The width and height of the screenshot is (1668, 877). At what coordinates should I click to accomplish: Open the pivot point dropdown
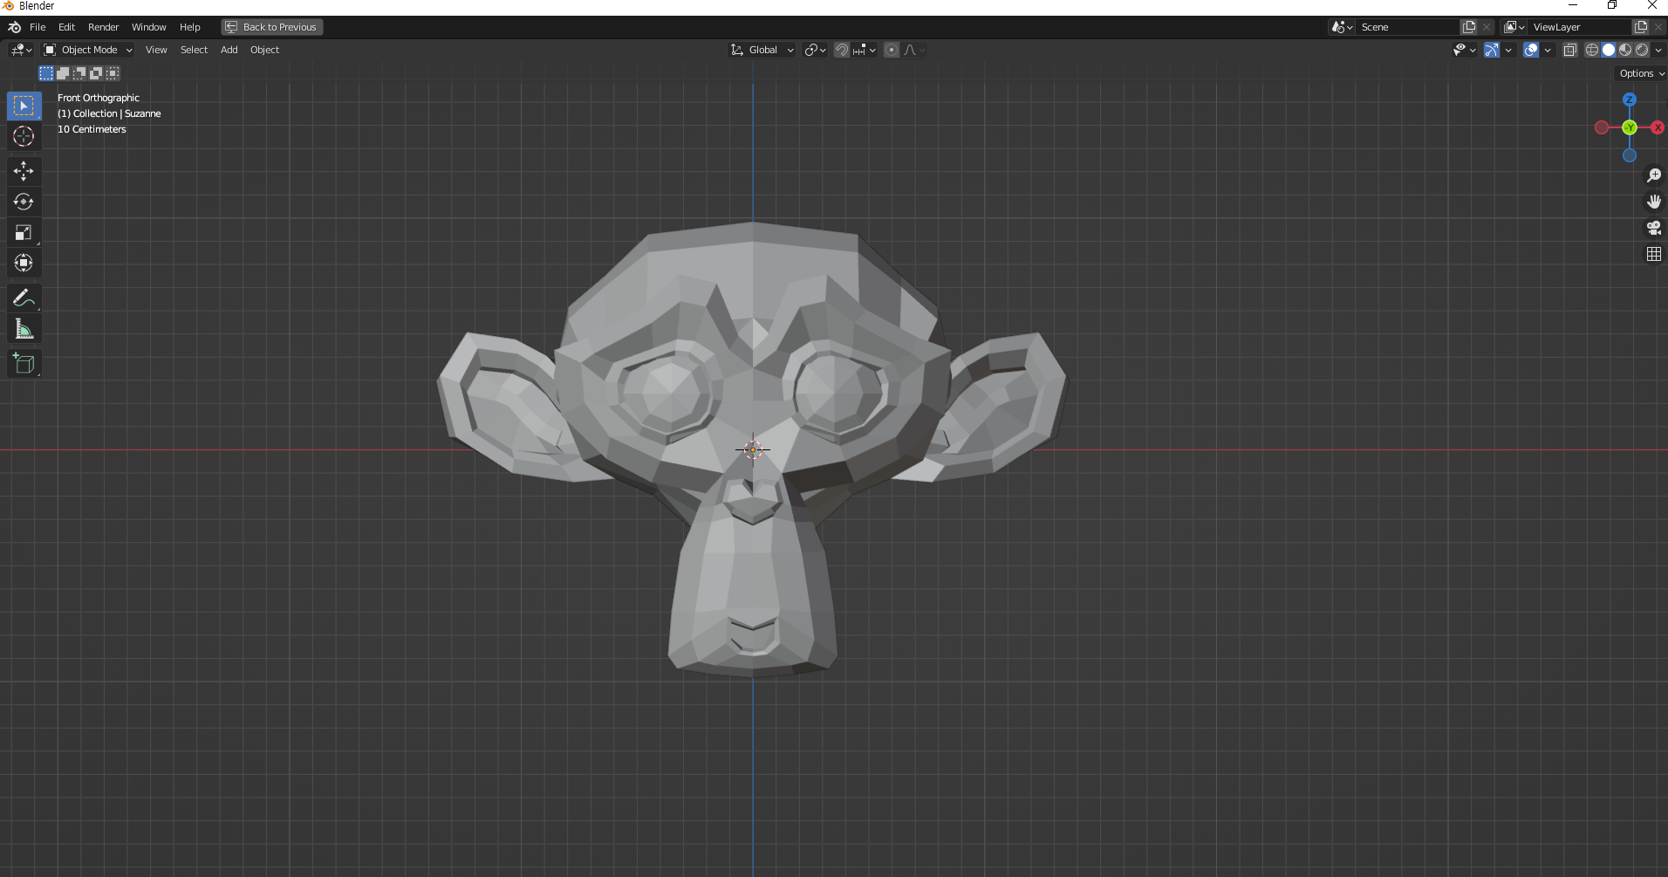click(x=815, y=50)
